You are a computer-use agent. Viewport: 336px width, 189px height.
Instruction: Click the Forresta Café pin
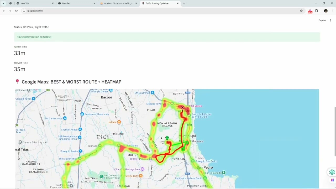(141, 176)
